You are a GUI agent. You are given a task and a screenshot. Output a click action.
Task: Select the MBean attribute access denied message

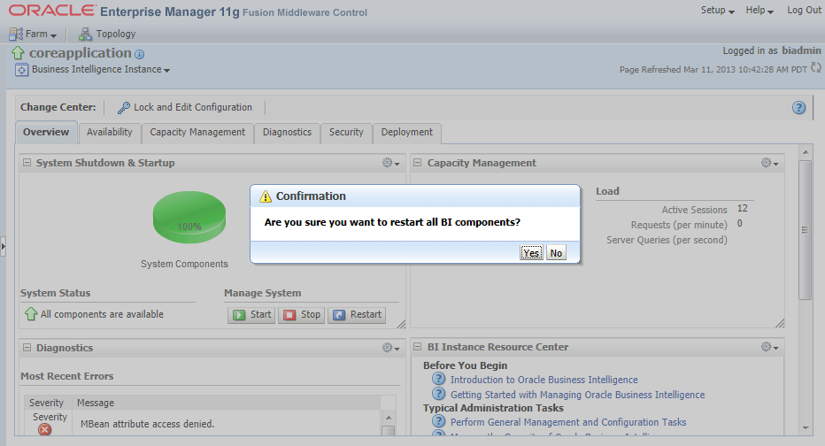pyautogui.click(x=147, y=424)
